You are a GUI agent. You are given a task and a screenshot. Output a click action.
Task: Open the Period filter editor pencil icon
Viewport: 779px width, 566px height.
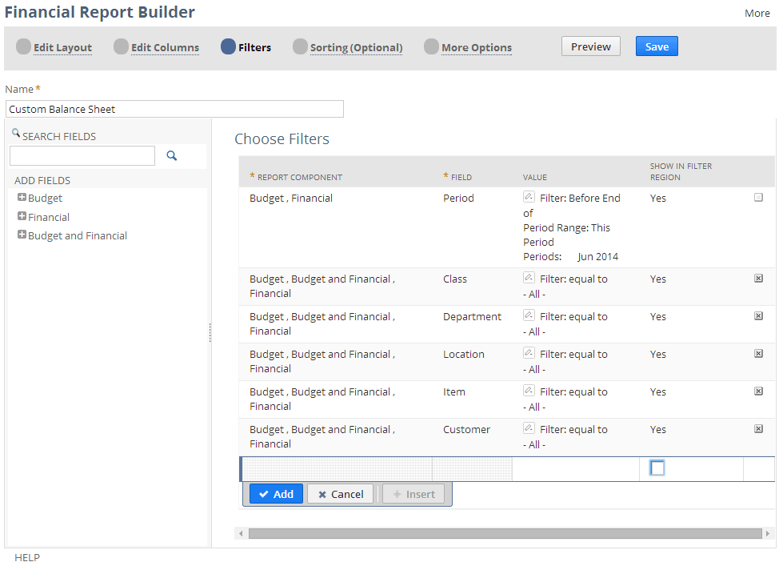point(529,197)
